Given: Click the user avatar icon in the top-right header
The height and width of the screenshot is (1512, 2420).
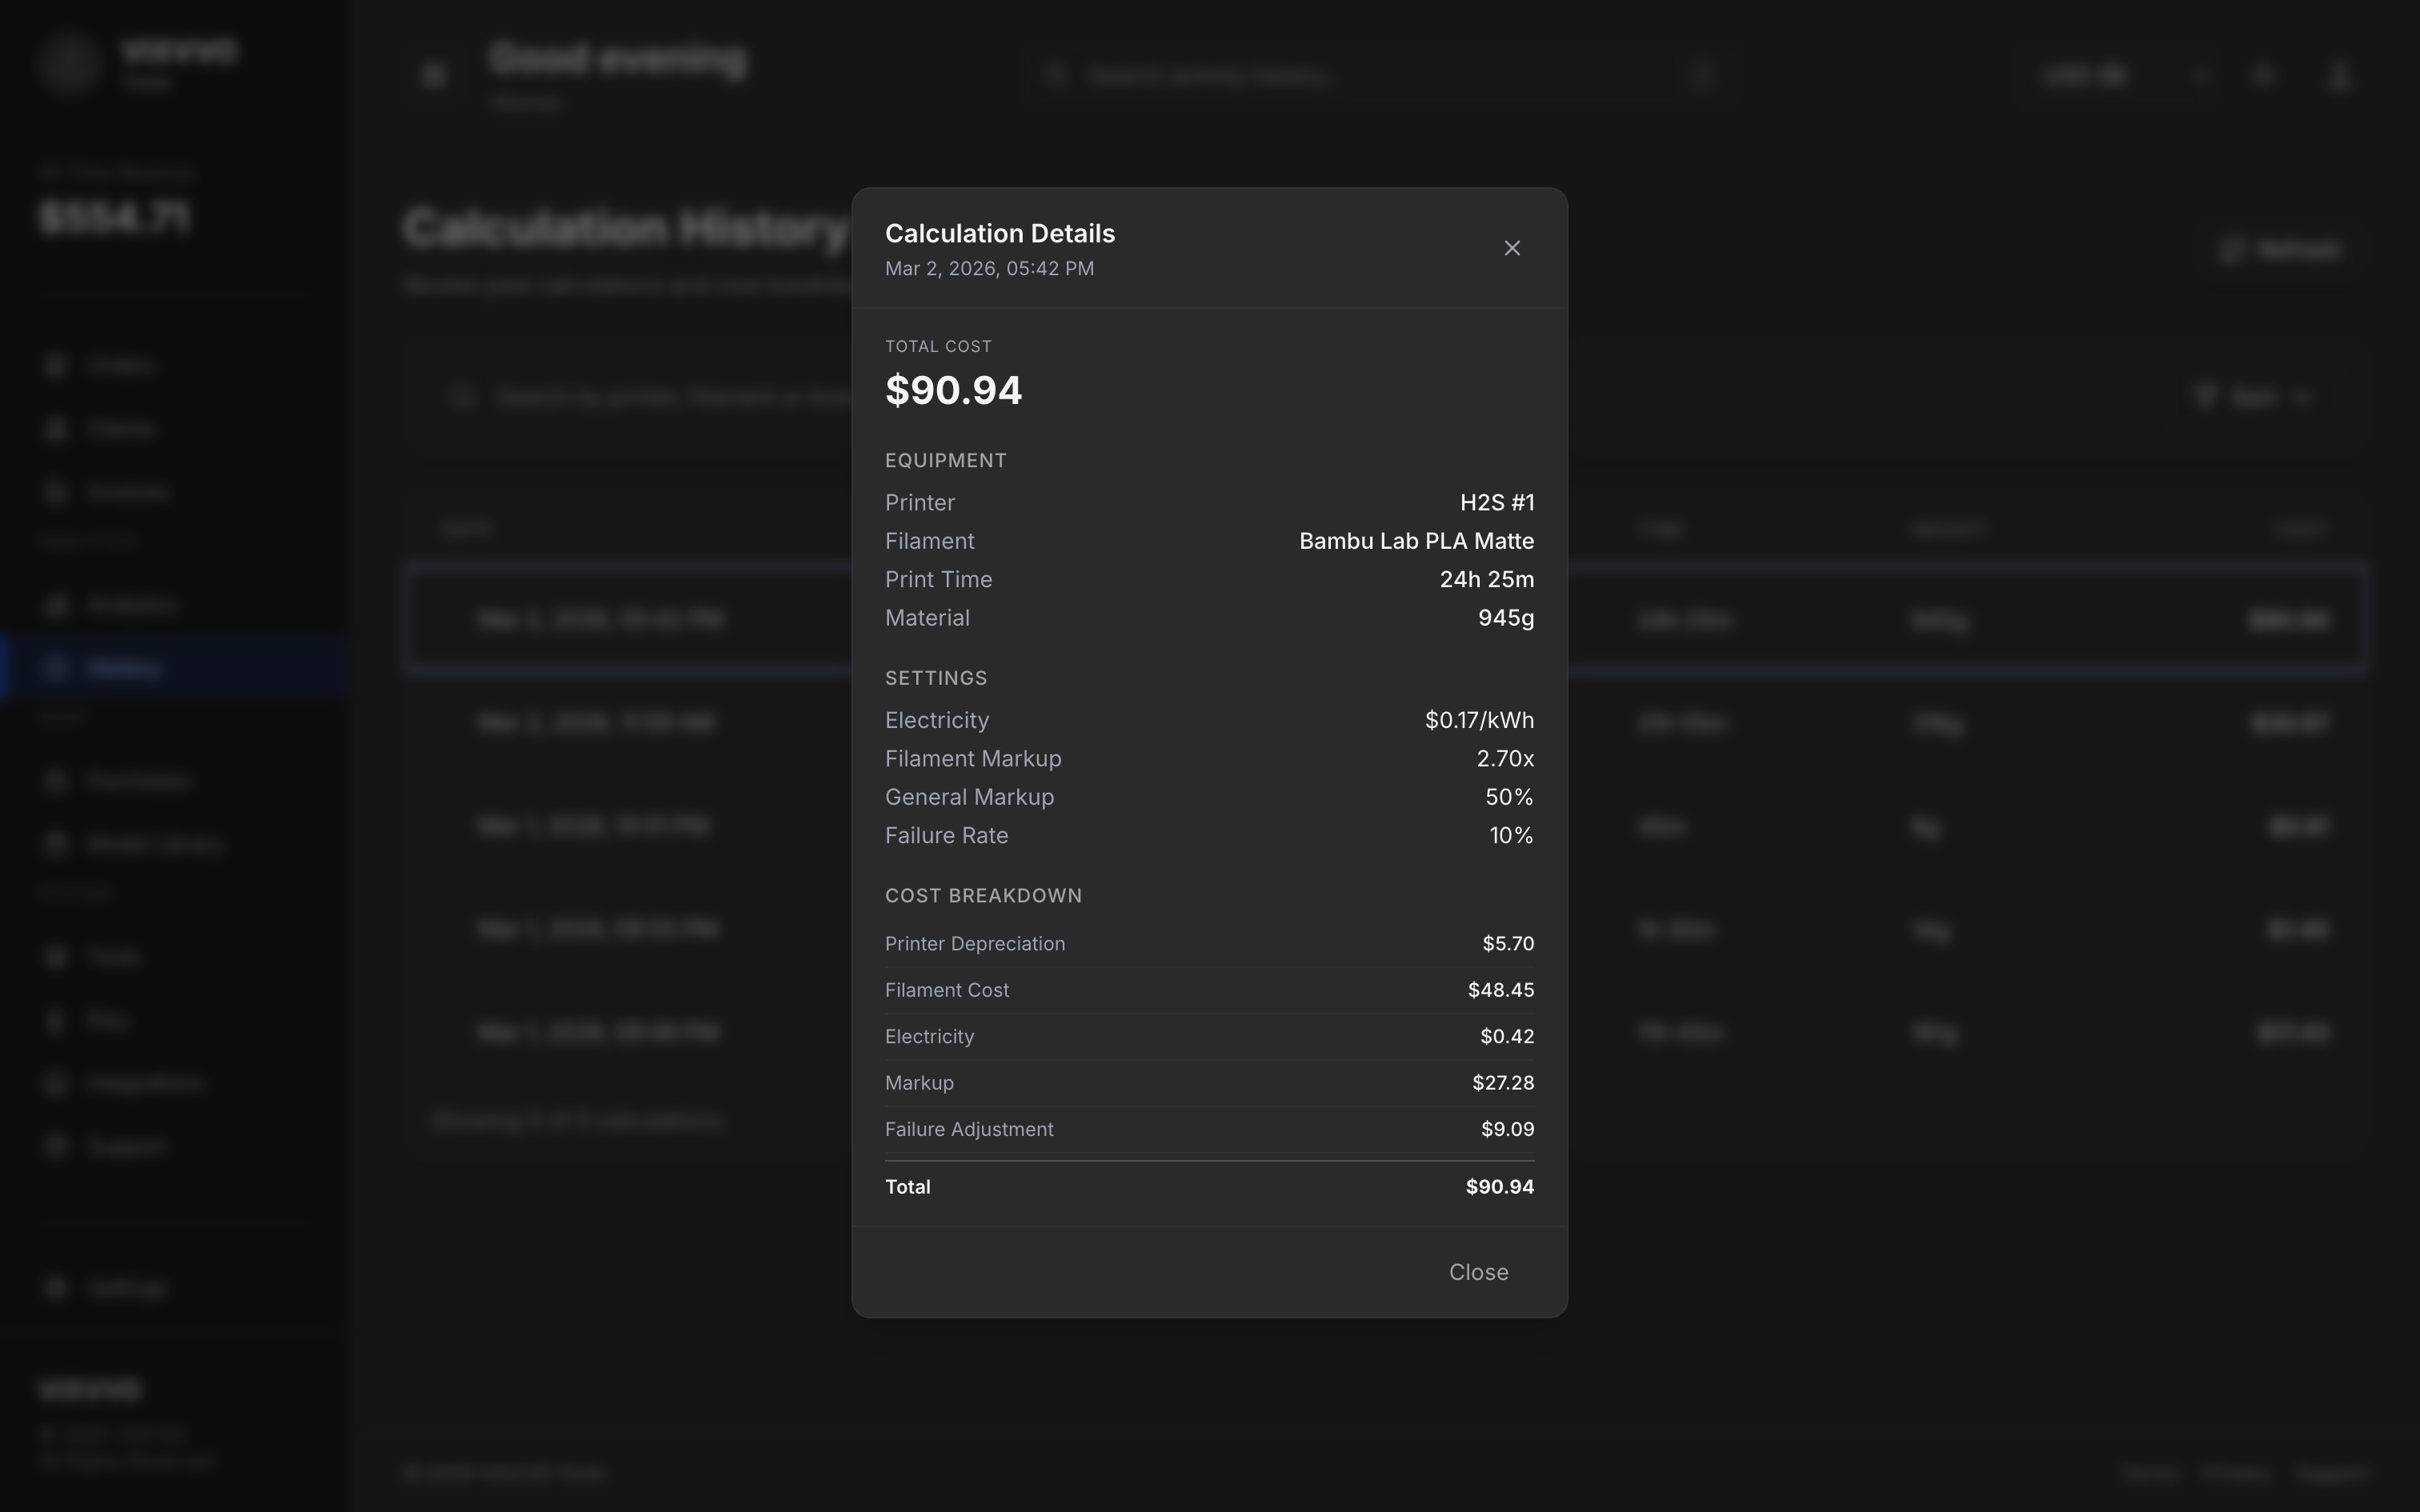Looking at the screenshot, I should pos(2340,75).
